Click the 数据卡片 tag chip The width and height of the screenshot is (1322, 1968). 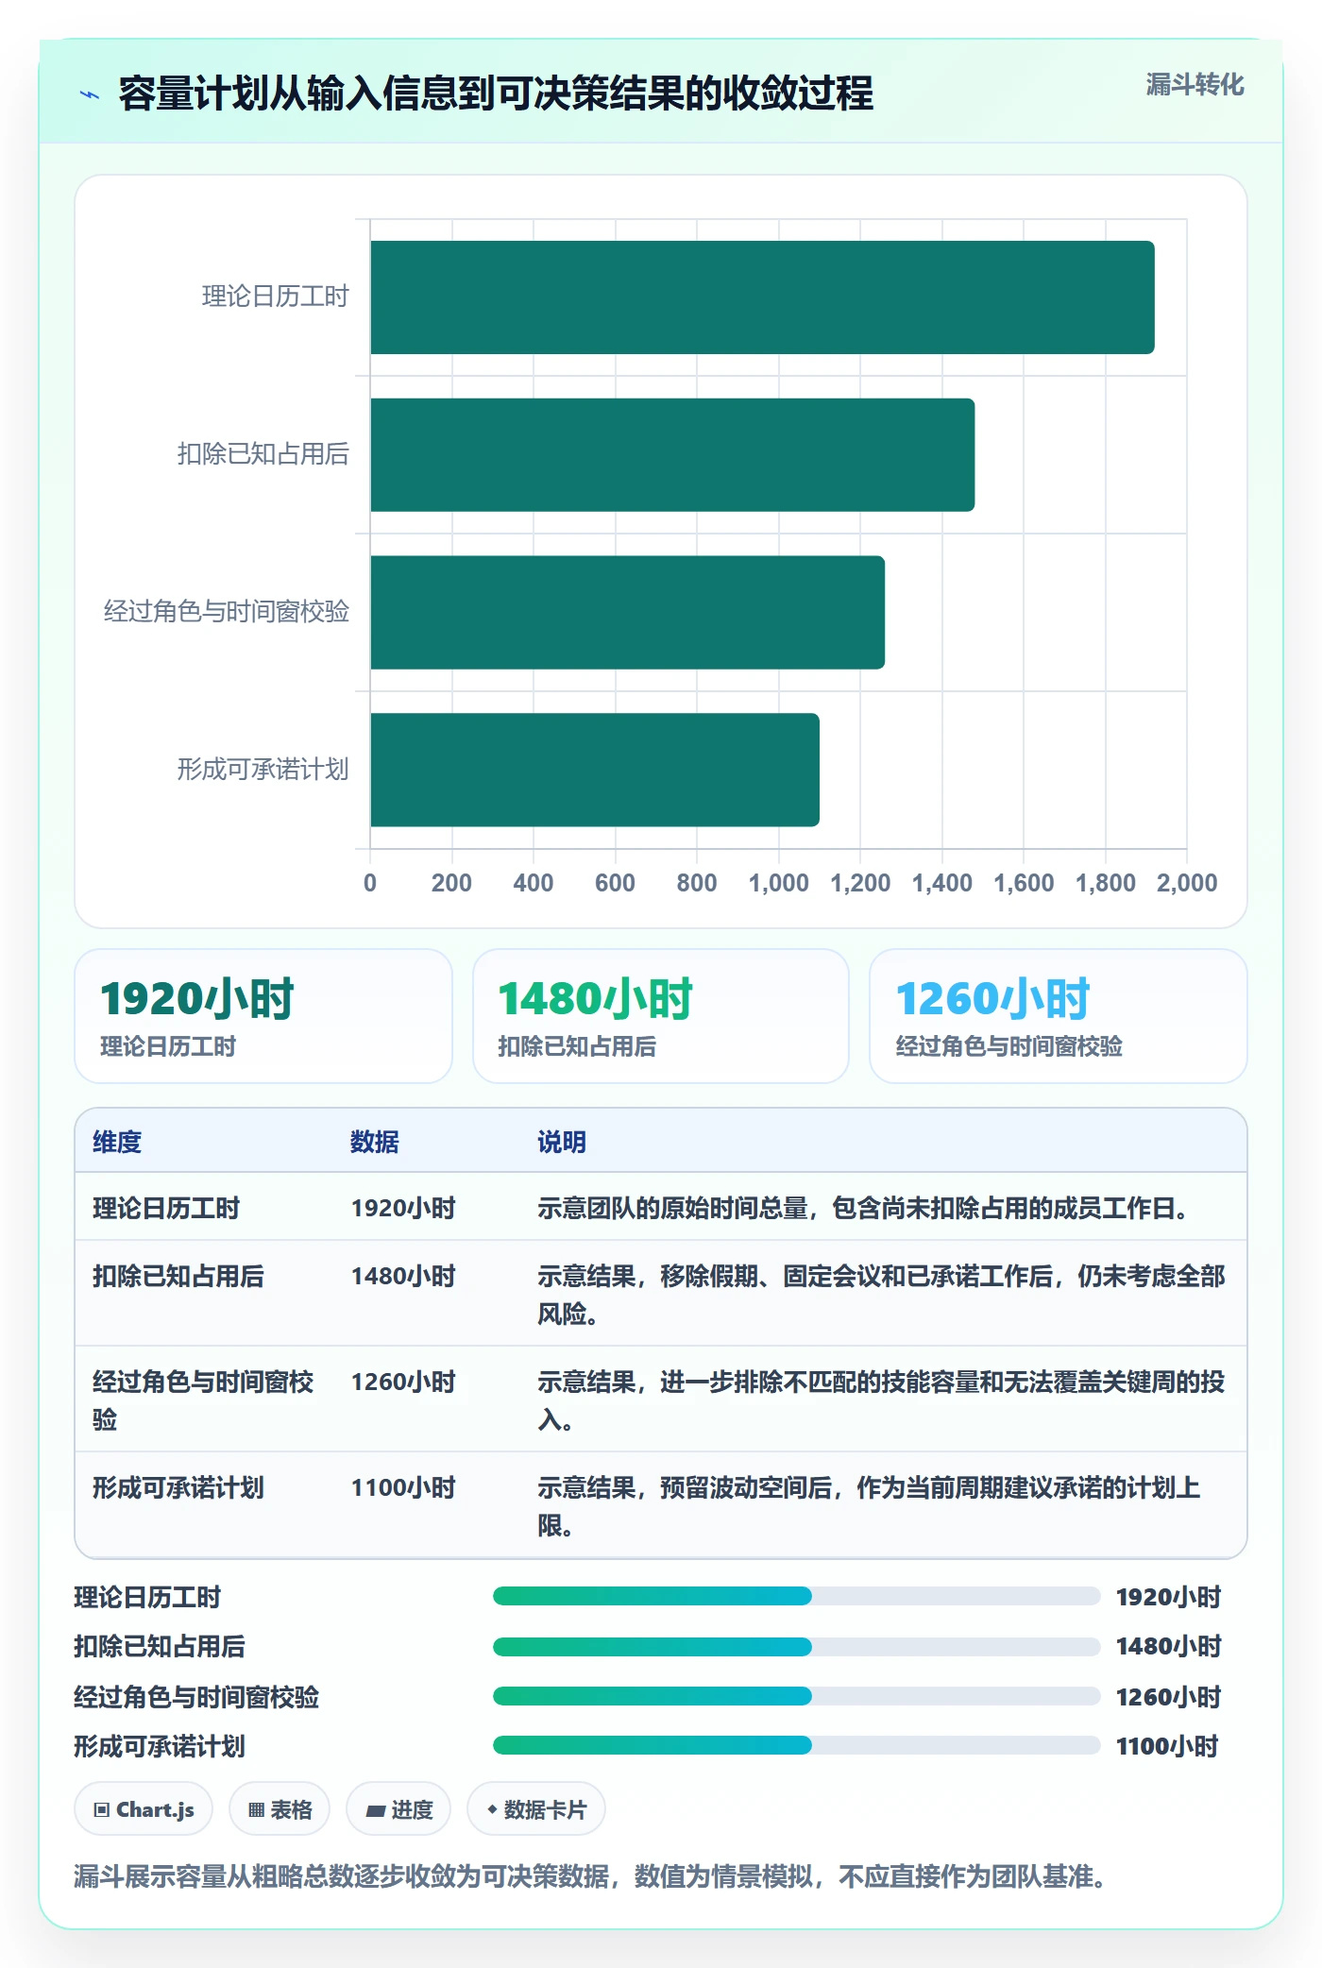(536, 1809)
